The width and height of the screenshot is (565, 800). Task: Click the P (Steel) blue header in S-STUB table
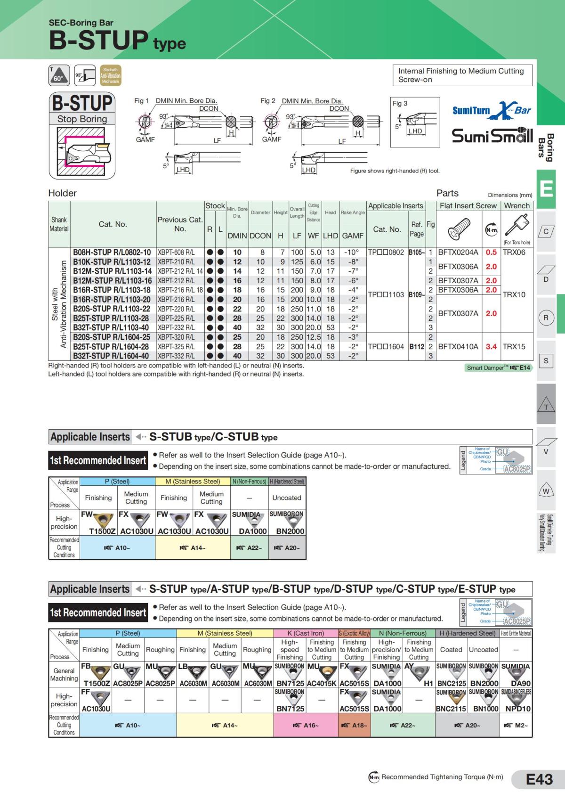[x=117, y=482]
